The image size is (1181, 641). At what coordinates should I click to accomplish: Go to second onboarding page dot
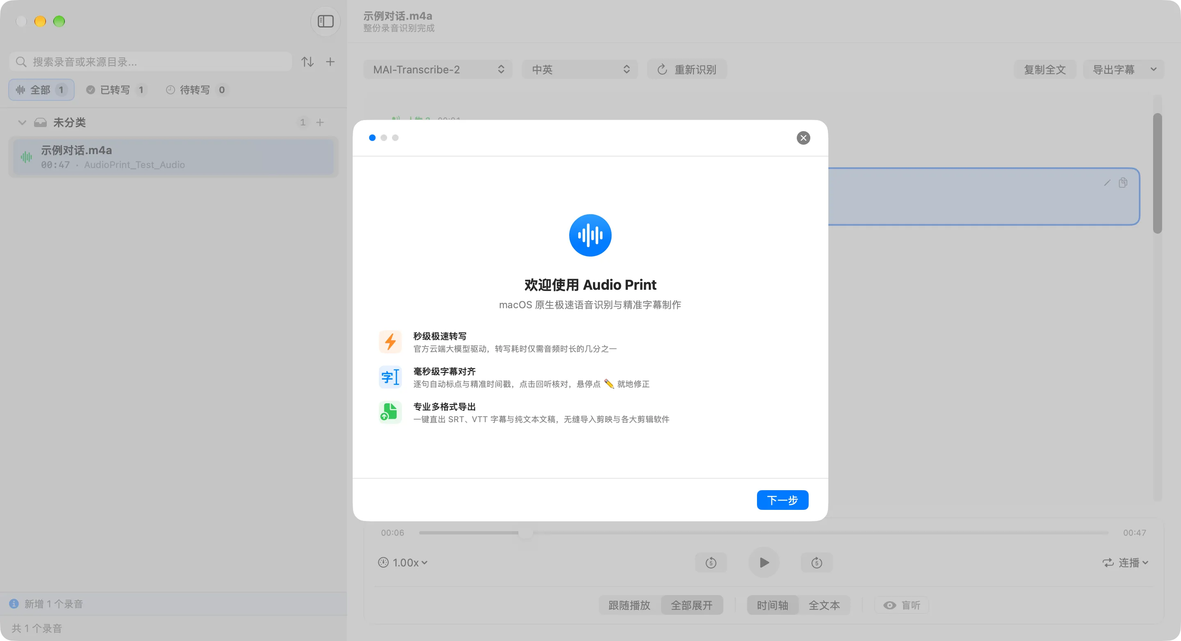(384, 138)
